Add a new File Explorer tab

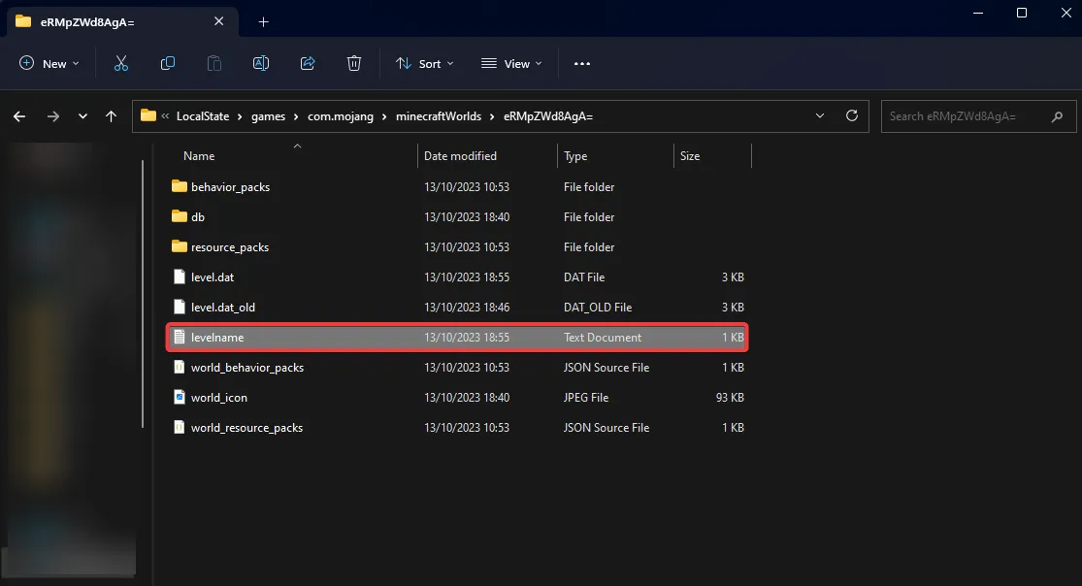(x=263, y=21)
